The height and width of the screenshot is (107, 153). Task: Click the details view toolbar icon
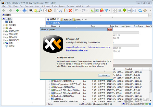point(120,10)
